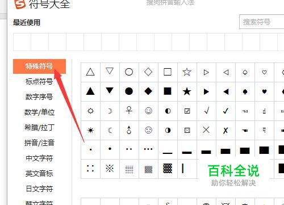This screenshot has height=205, width=284.
Task: Insert the single bullet dot symbol
Action: 110,149
